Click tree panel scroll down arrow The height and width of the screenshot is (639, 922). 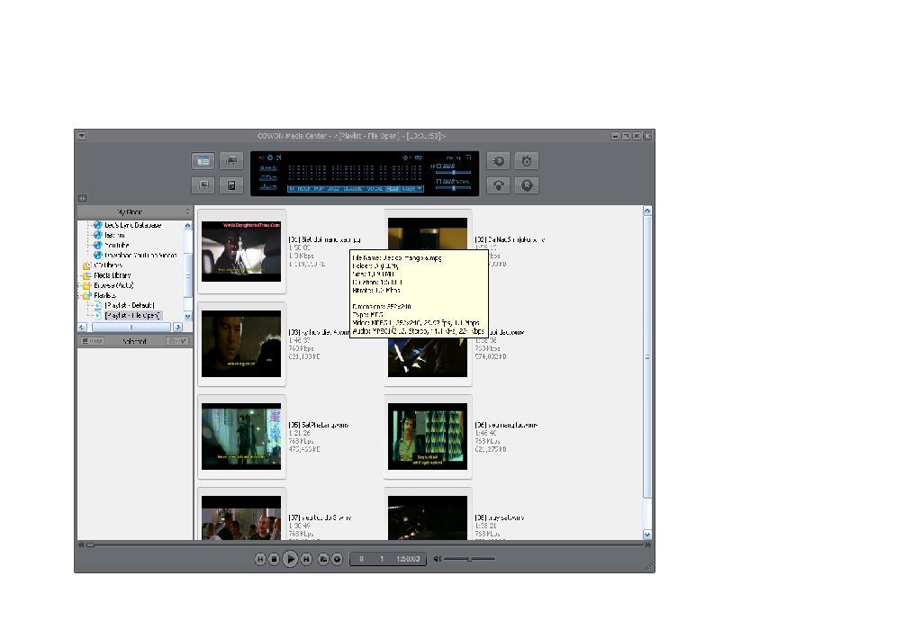[187, 316]
